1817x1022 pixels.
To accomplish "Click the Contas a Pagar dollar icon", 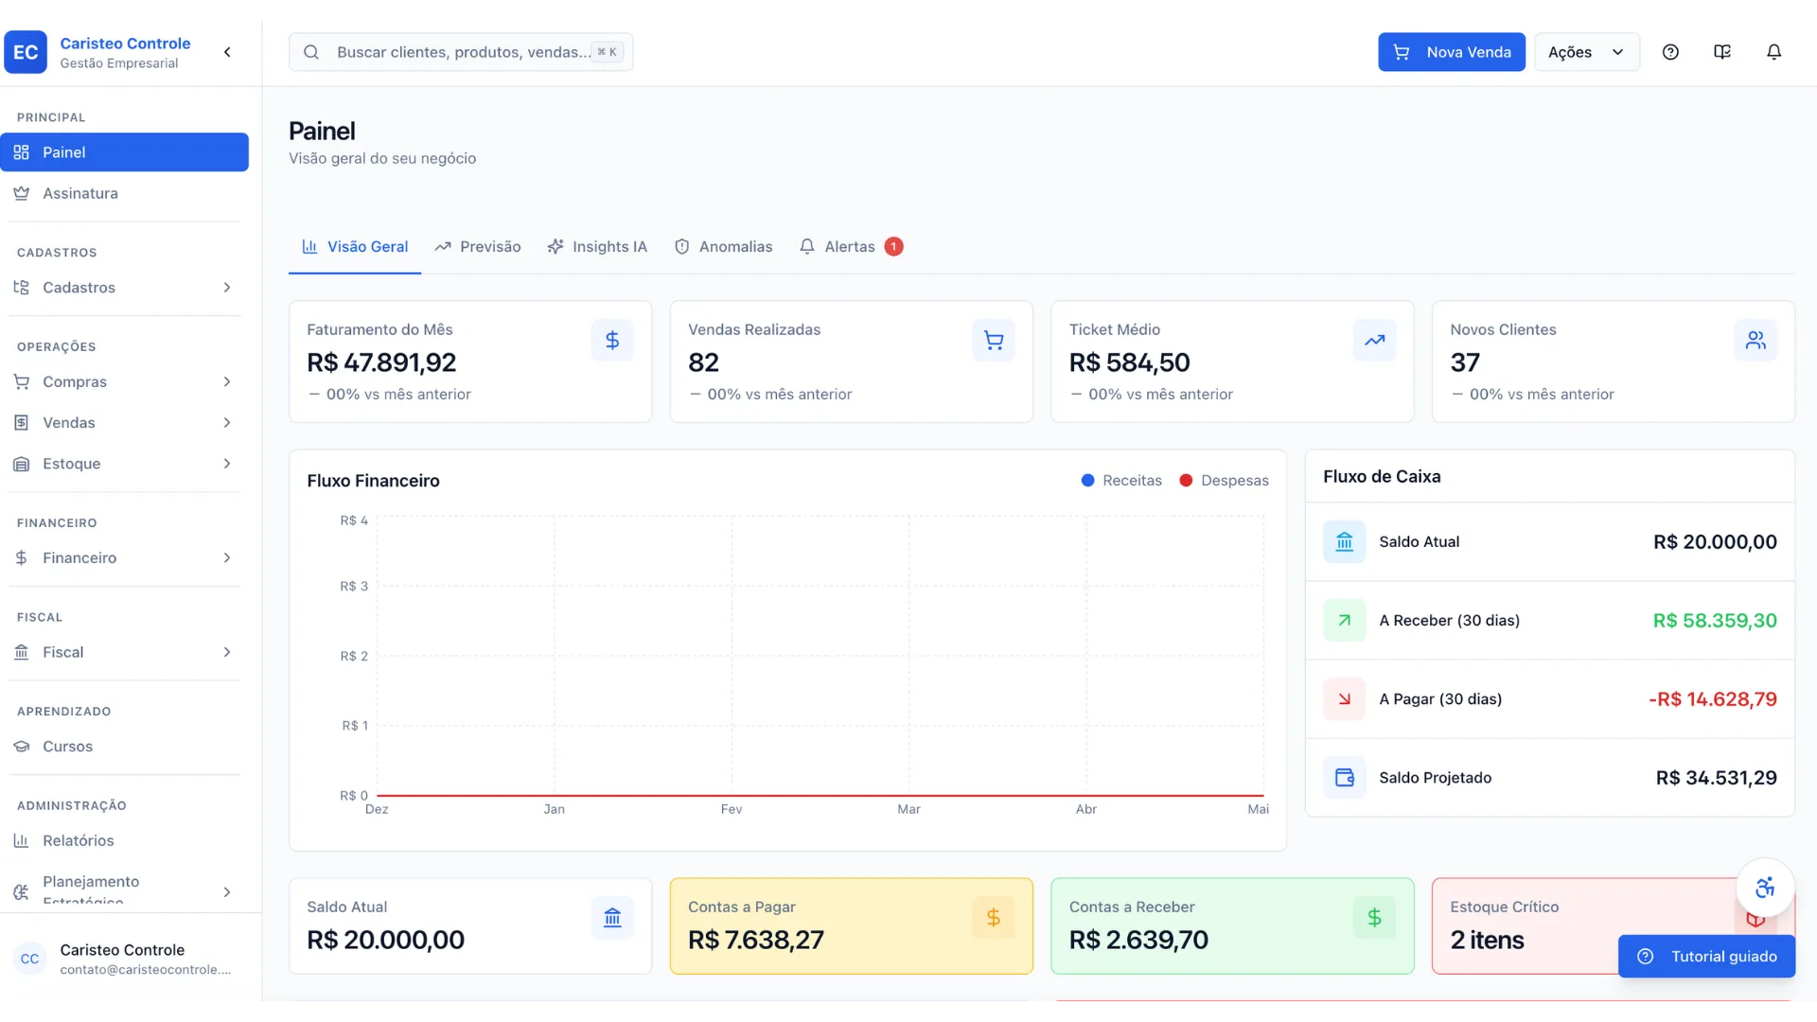I will point(994,918).
